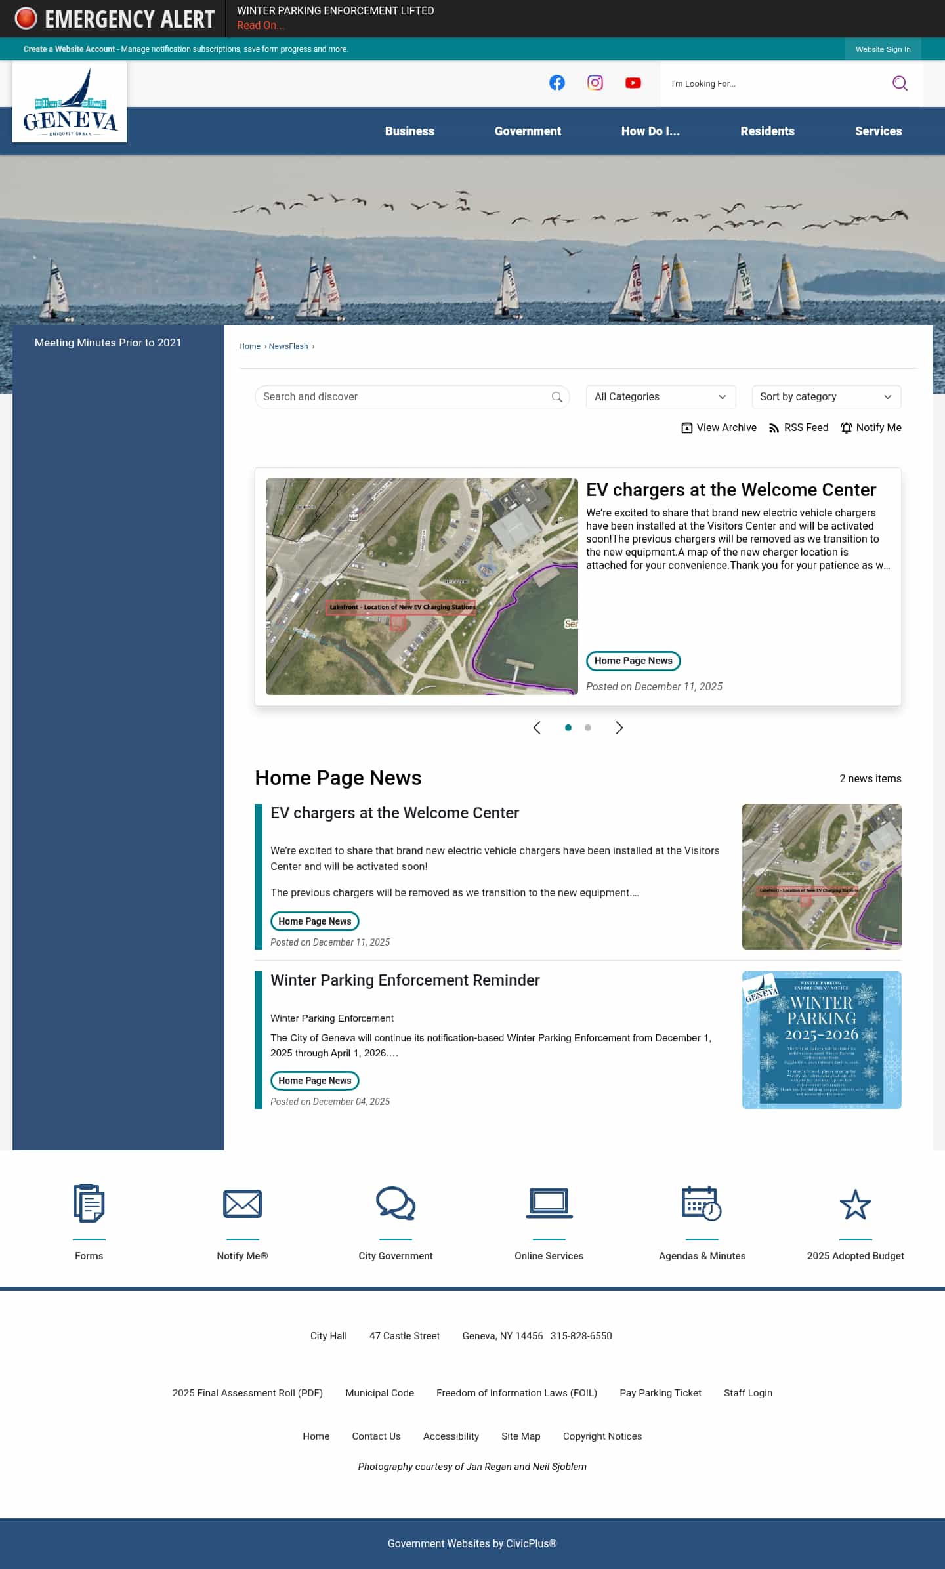
Task: Open the Facebook social icon
Action: click(x=557, y=83)
